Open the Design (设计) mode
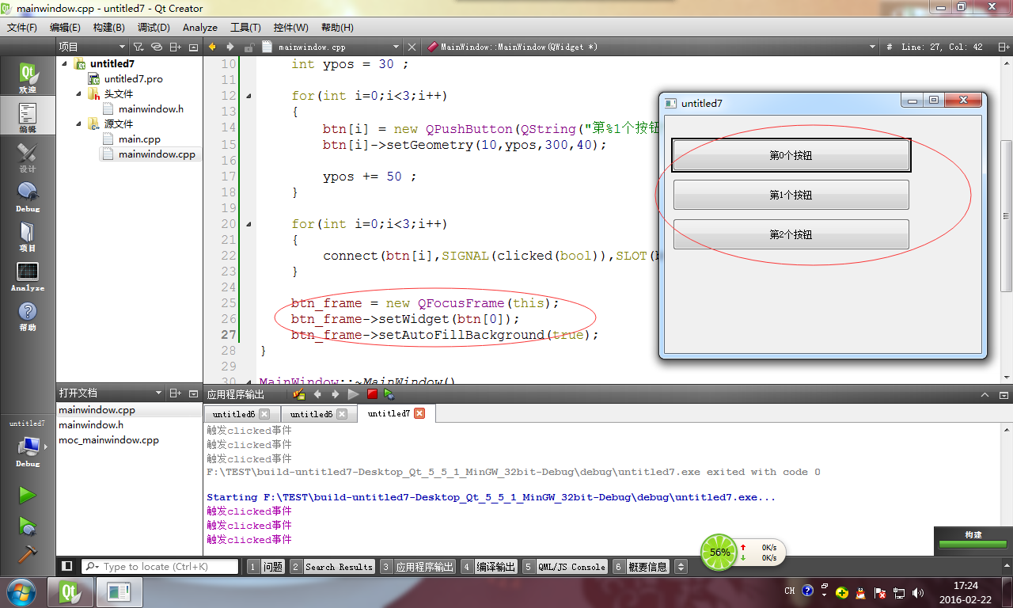1013x608 pixels. tap(28, 157)
